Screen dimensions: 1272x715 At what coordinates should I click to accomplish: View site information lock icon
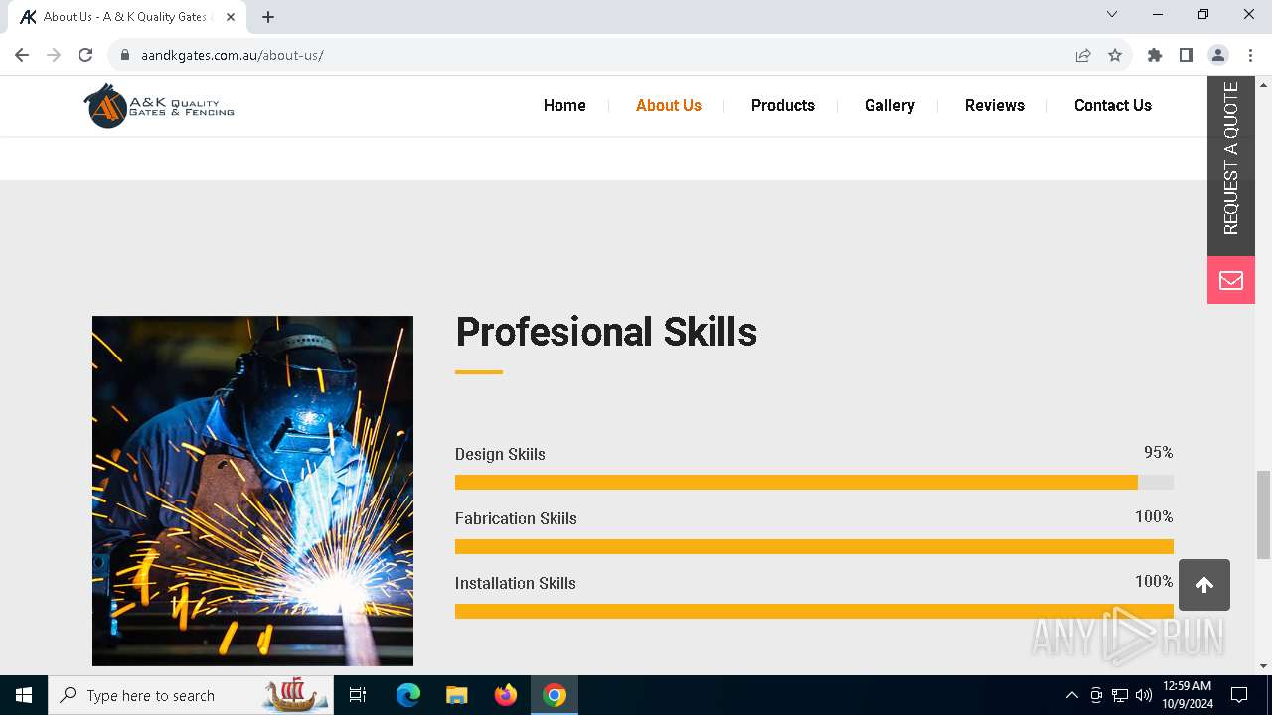click(x=125, y=55)
